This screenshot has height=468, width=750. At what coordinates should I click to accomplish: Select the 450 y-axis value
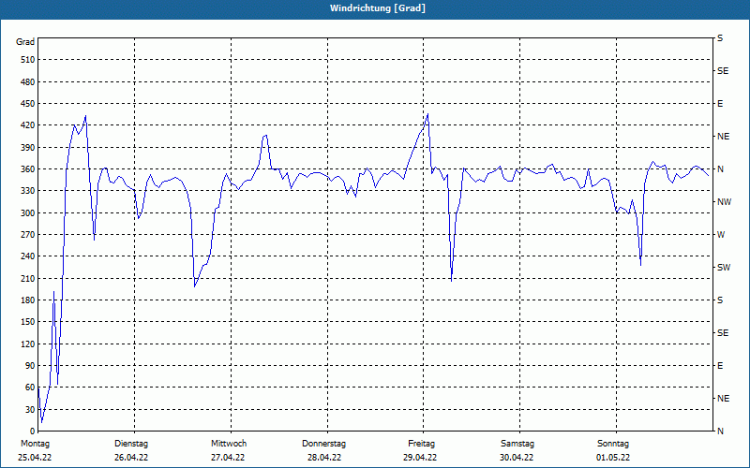pyautogui.click(x=28, y=104)
